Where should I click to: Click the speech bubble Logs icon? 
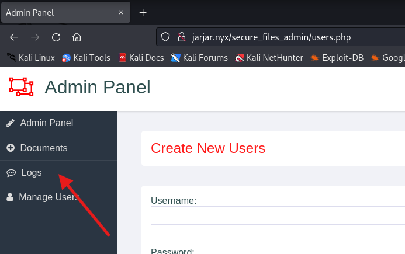click(11, 173)
